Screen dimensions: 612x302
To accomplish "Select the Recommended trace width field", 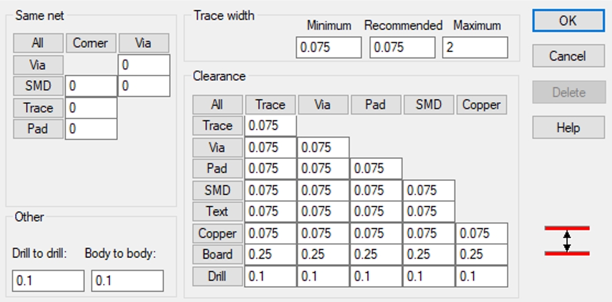I will click(x=402, y=48).
